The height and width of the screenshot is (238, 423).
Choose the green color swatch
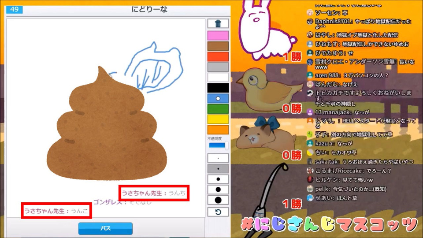(x=218, y=109)
